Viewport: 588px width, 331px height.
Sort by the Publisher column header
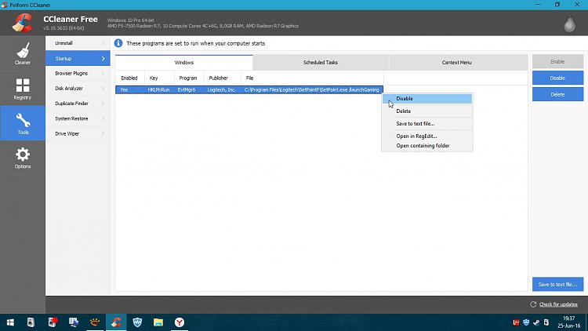pos(223,78)
